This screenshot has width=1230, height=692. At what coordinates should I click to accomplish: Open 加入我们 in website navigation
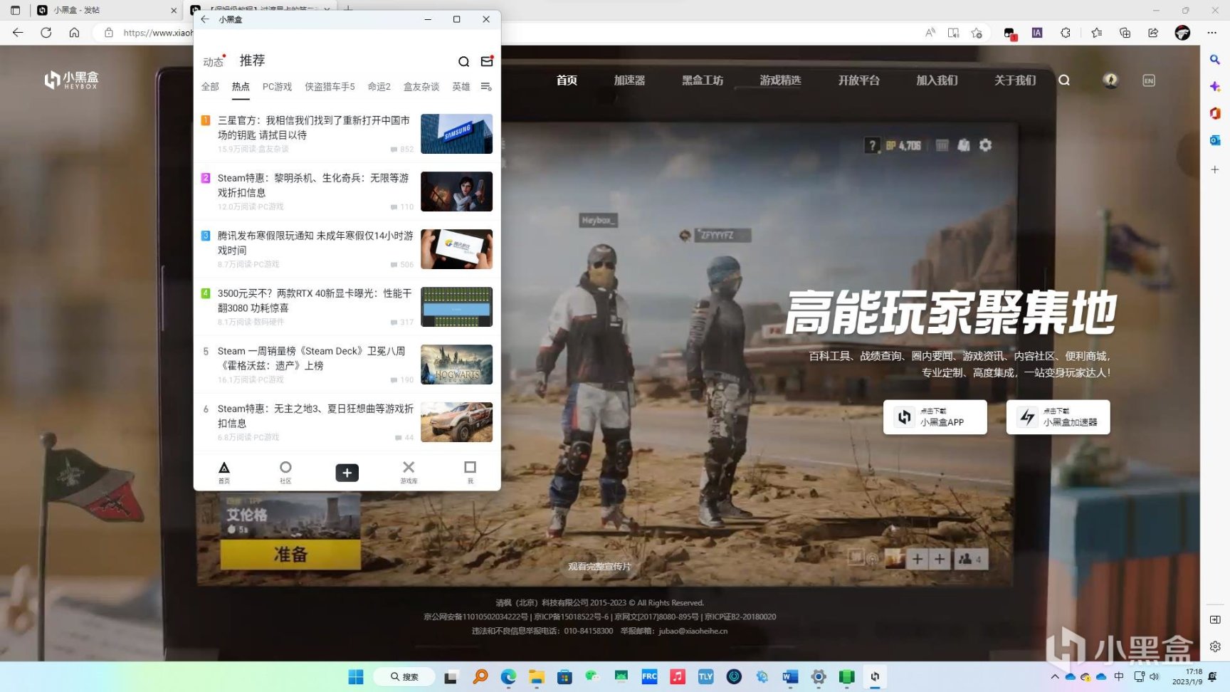point(937,80)
